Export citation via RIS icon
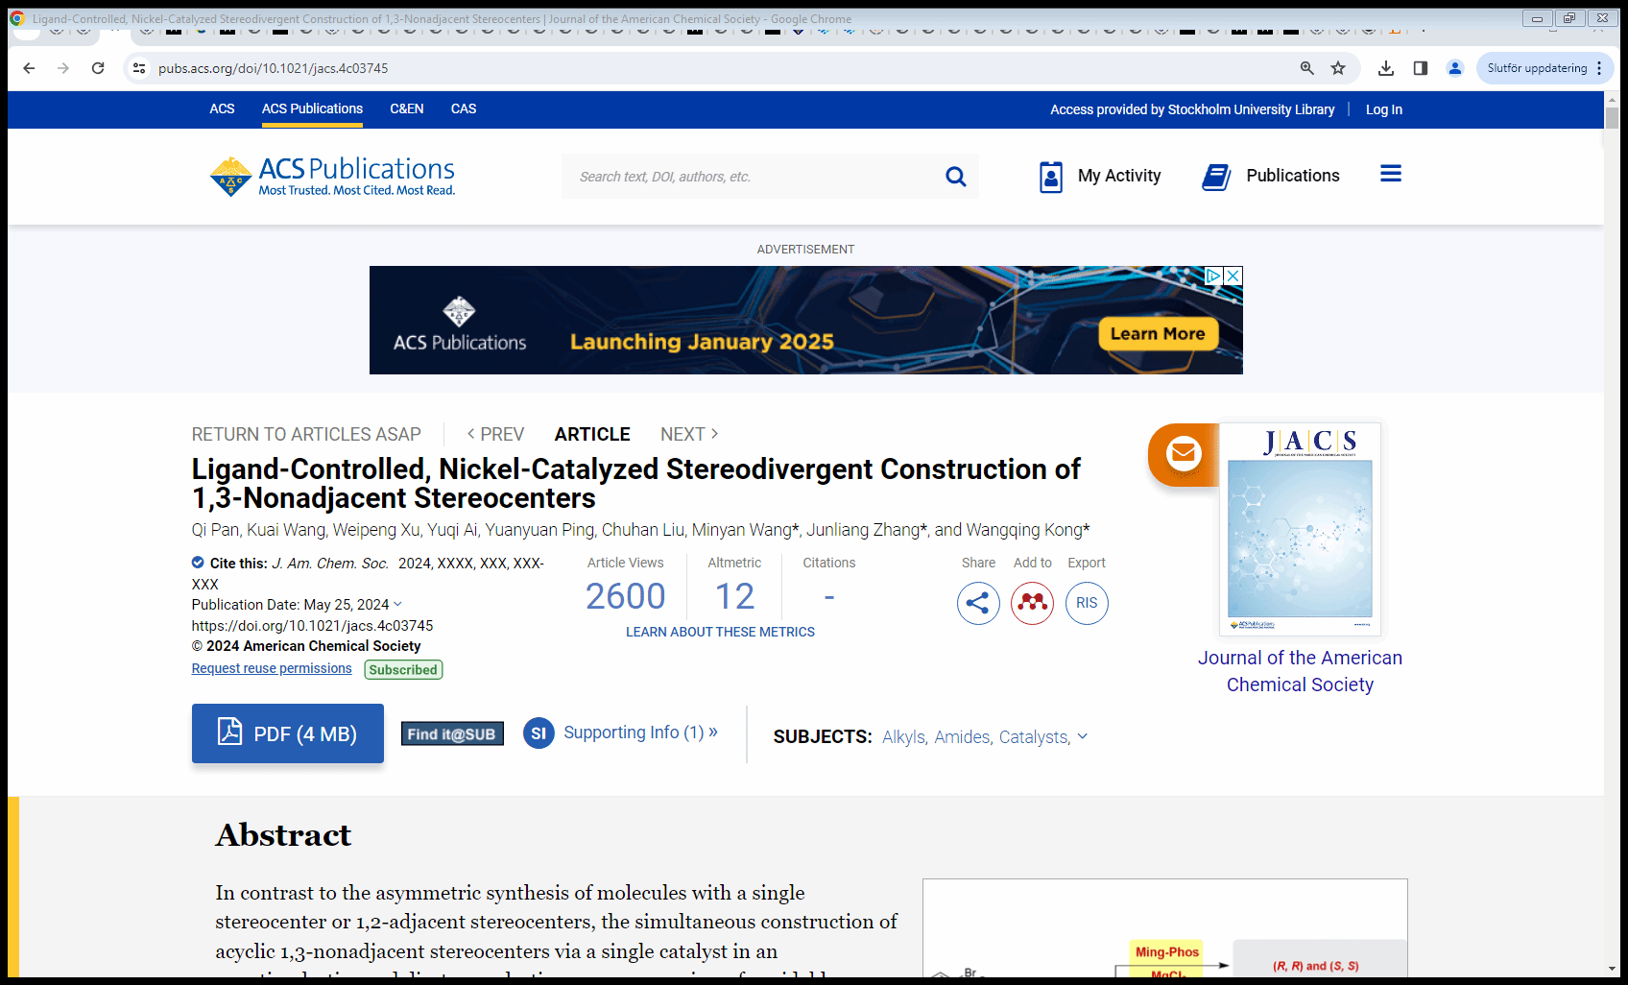The width and height of the screenshot is (1628, 985). (x=1087, y=603)
